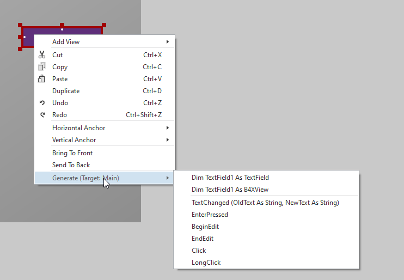Viewport: 404px width, 280px height.
Task: Click the Cut scissors icon
Action: point(42,55)
